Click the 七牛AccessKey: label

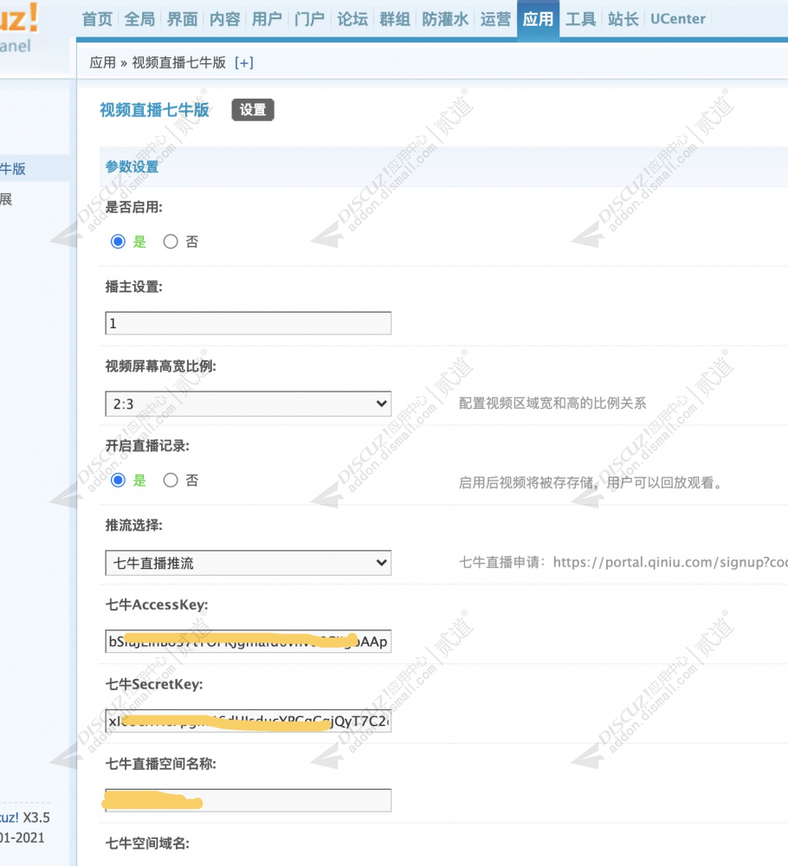coord(157,605)
